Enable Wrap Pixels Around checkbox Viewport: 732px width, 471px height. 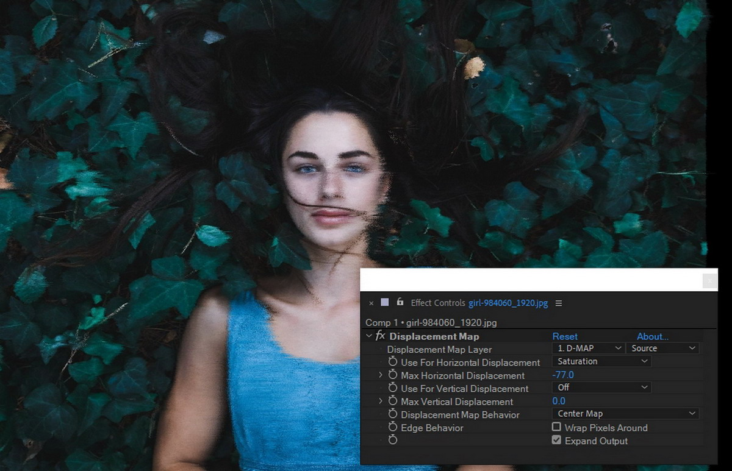point(556,427)
